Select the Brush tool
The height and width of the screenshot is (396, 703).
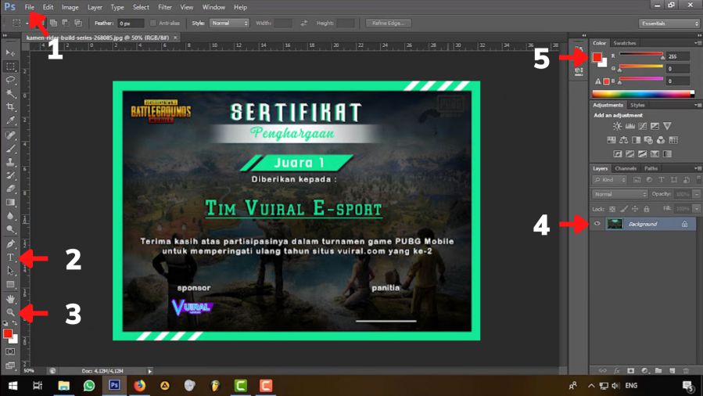pos(10,149)
